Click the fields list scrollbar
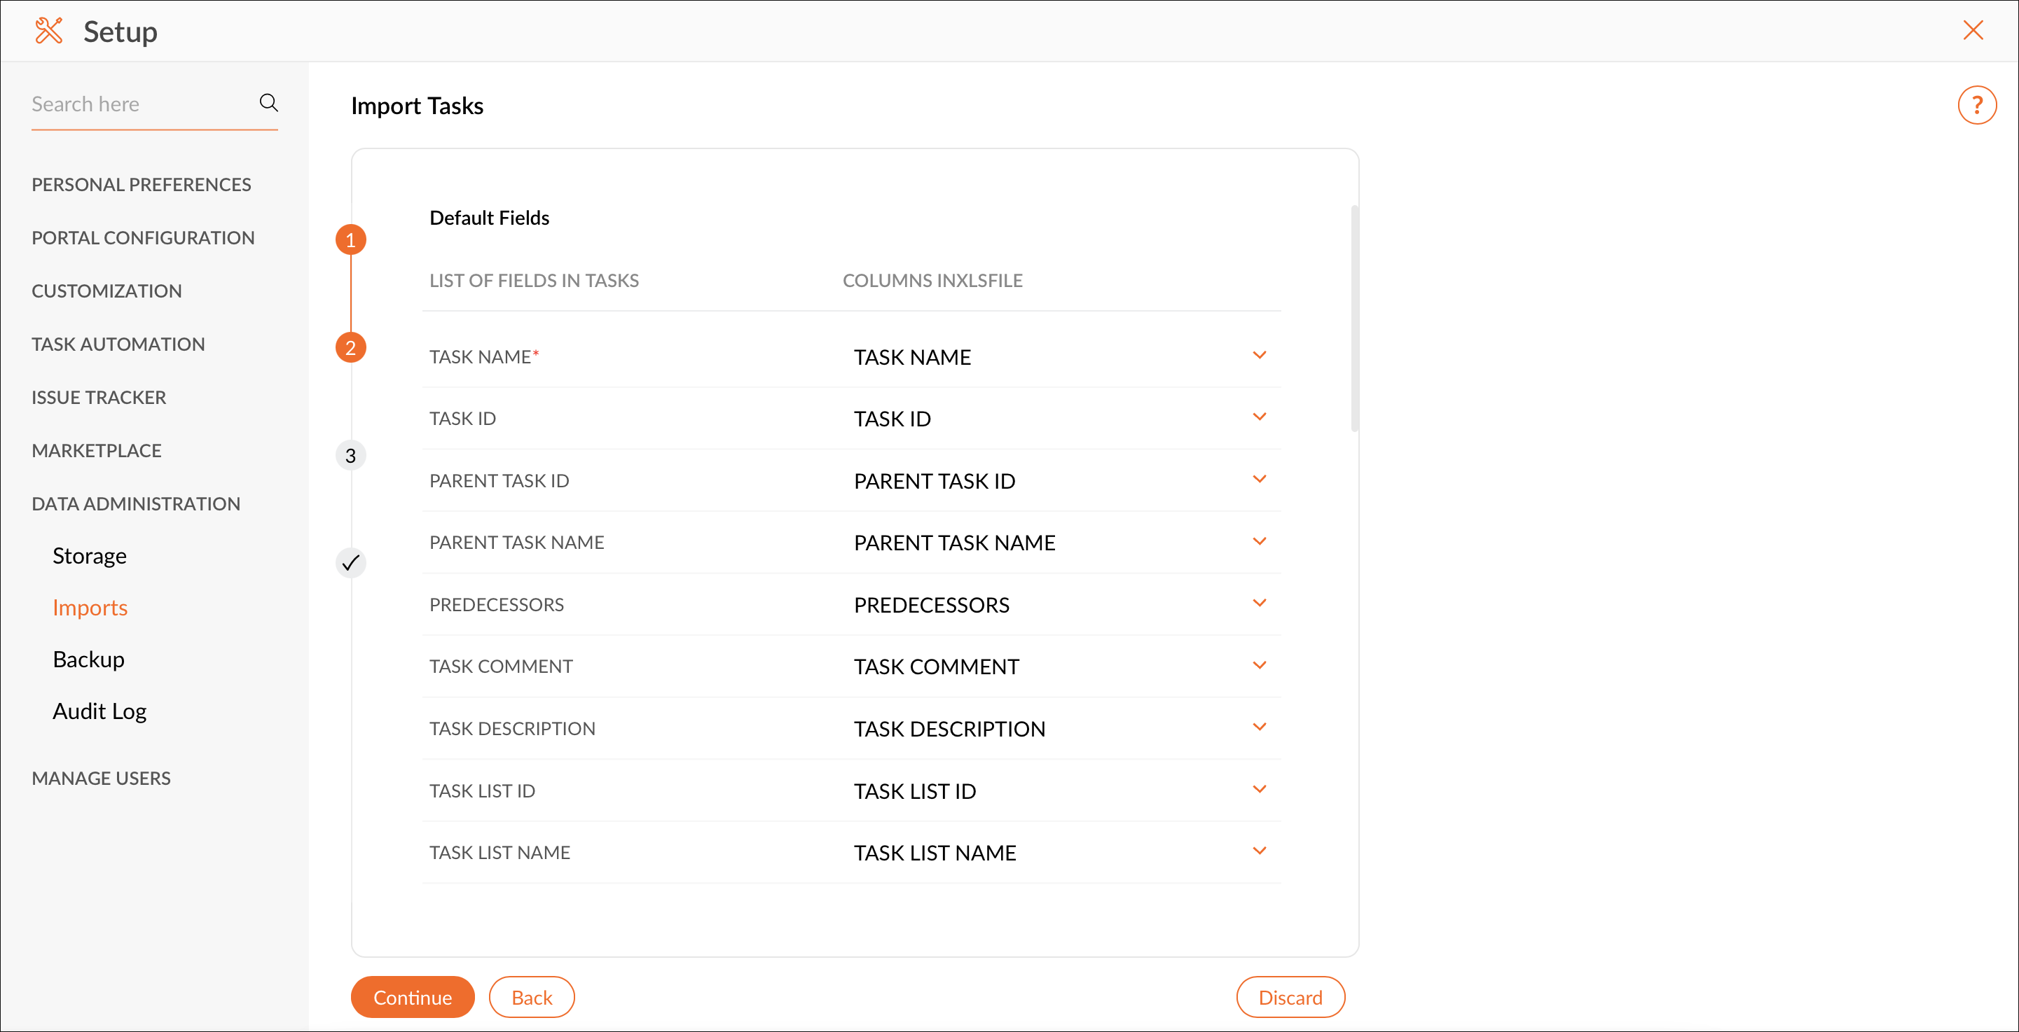2019x1032 pixels. pyautogui.click(x=1353, y=318)
